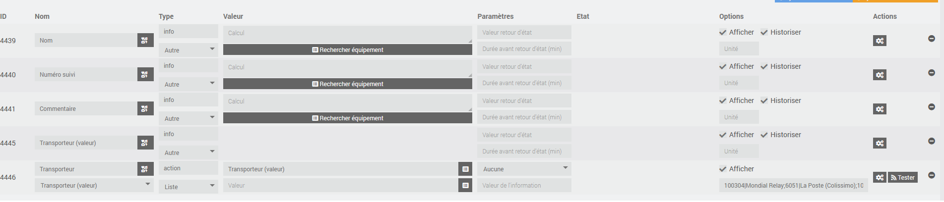Toggle Historiser for the Commentaire command
This screenshot has width=944, height=202.
[x=764, y=101]
